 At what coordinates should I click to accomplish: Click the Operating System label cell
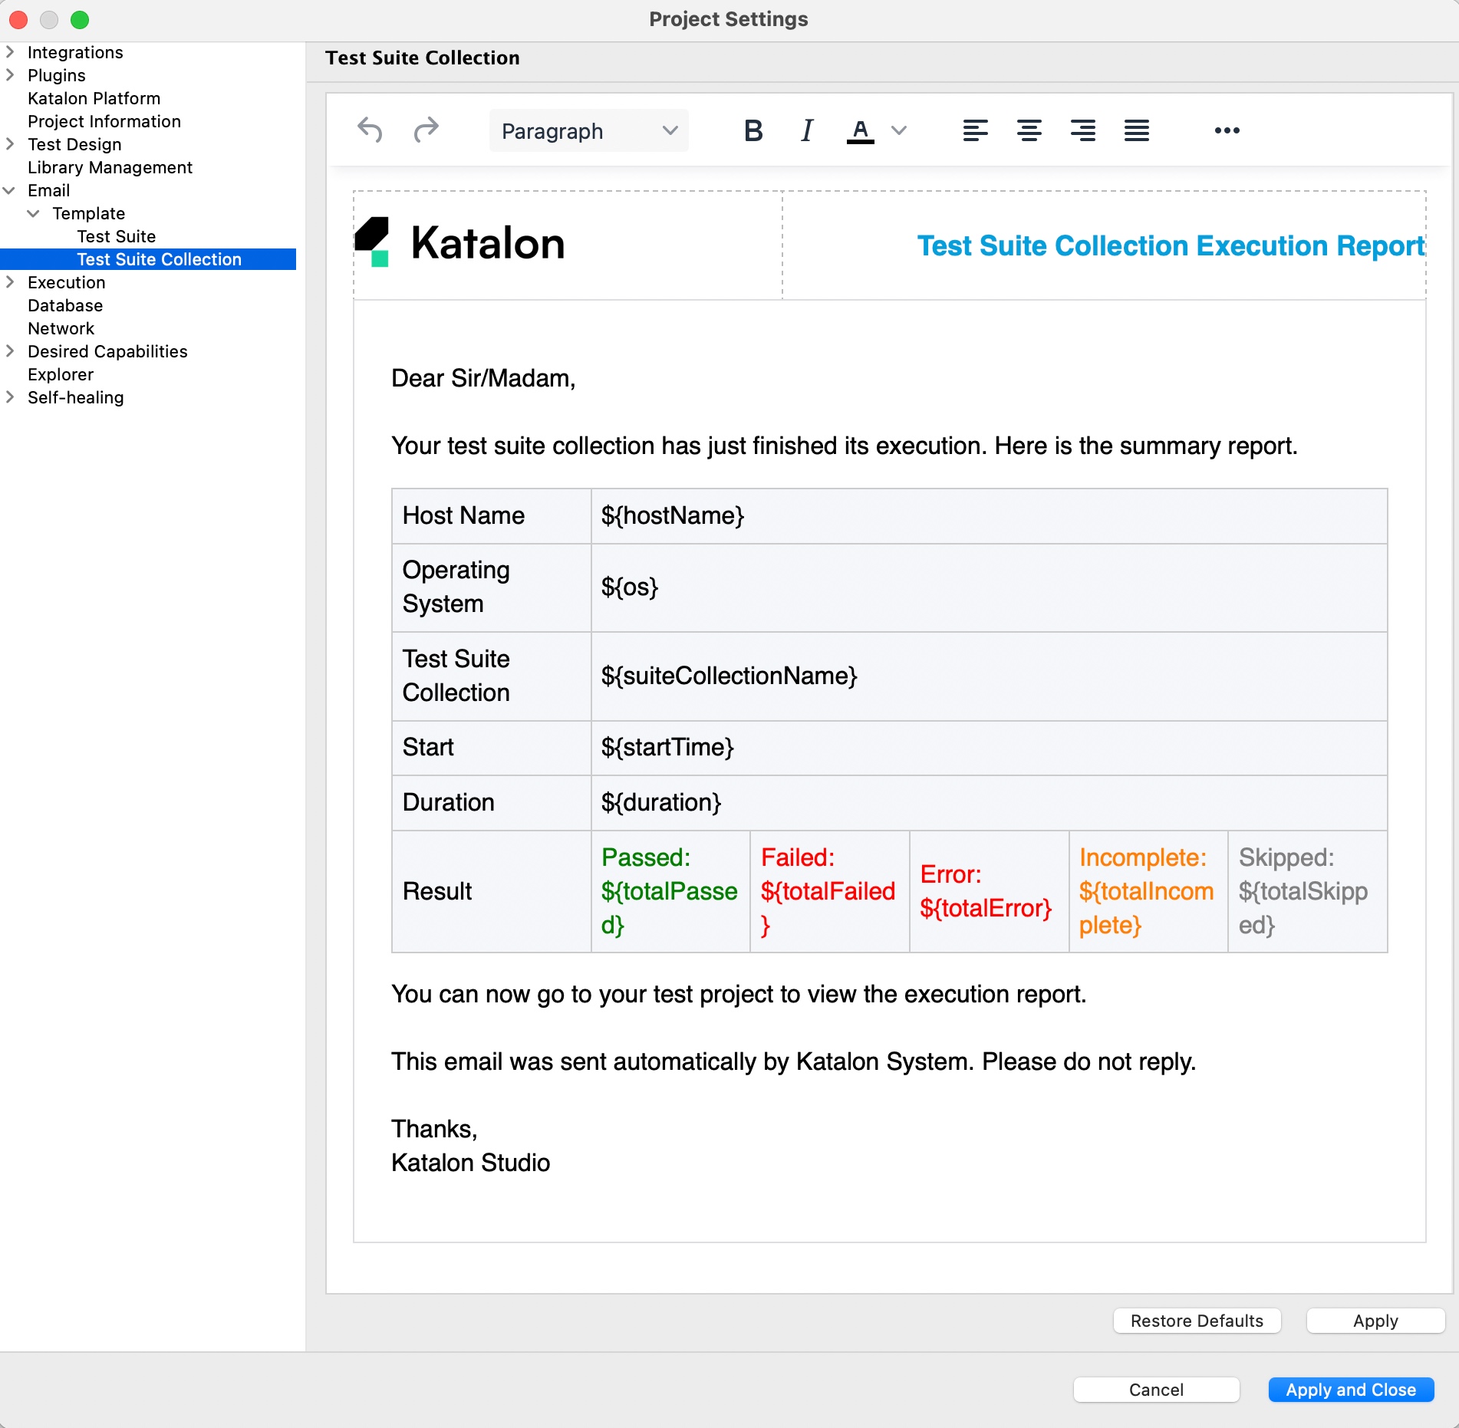pos(492,587)
